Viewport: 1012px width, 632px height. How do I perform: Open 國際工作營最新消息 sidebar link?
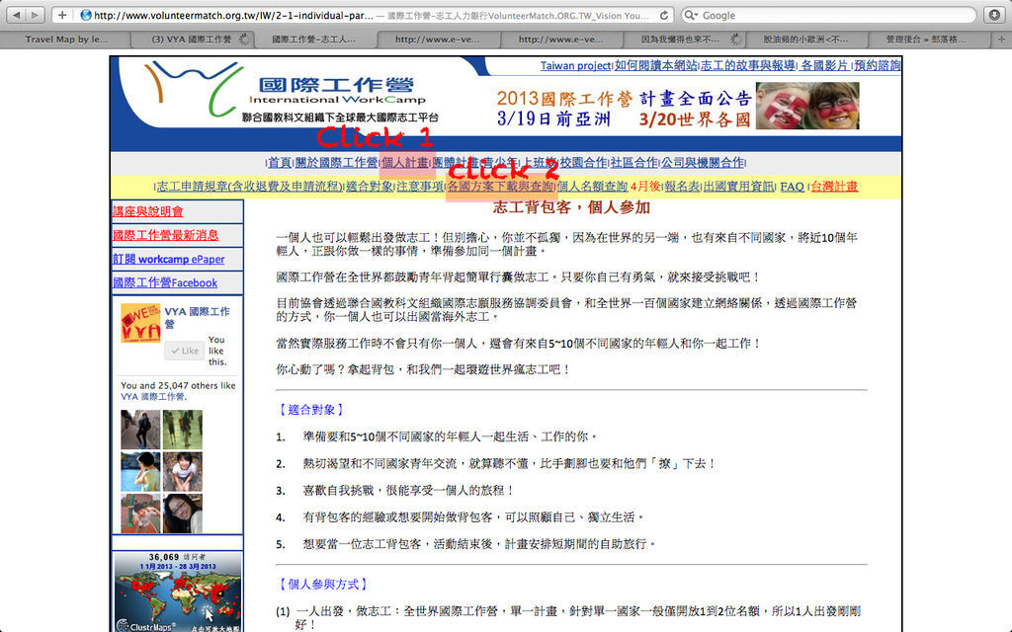click(166, 235)
